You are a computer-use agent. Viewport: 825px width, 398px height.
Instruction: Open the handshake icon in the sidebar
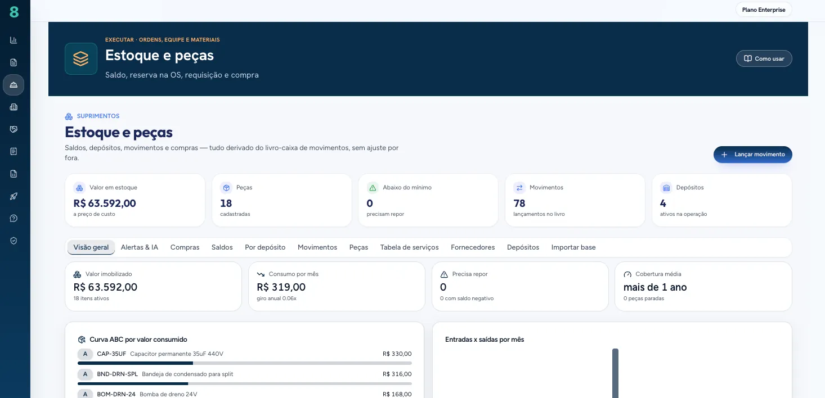(x=14, y=129)
